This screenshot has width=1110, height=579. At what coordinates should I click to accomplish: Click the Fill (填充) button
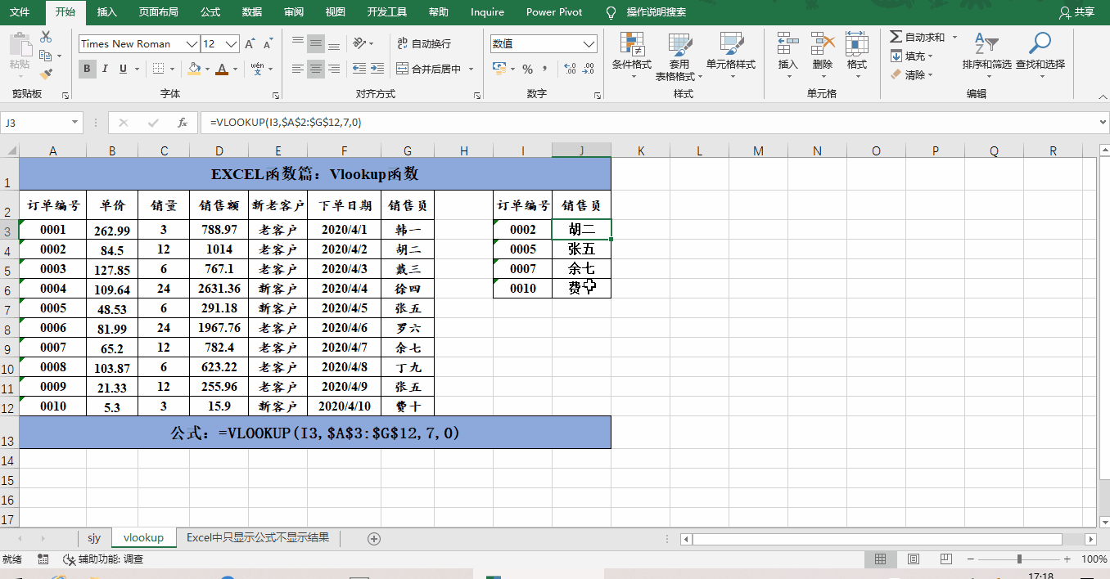tap(912, 56)
